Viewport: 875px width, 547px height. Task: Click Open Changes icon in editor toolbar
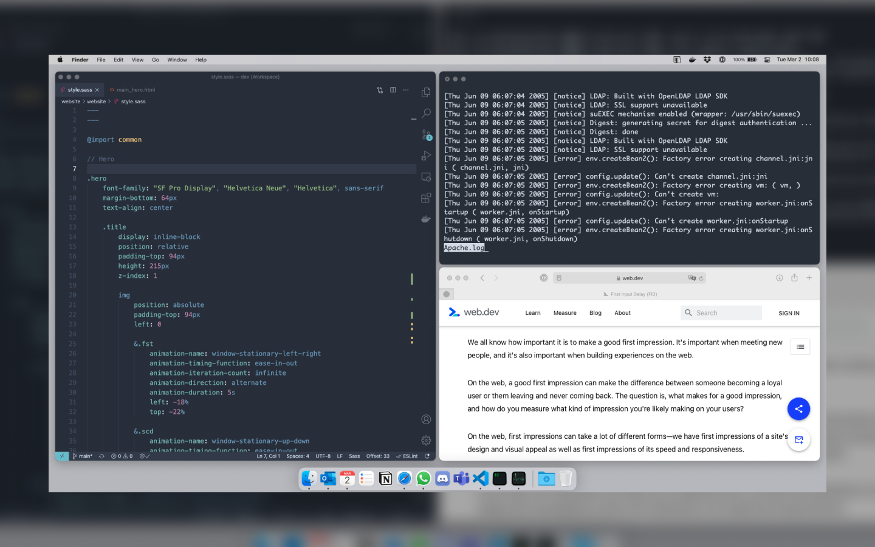tap(380, 90)
